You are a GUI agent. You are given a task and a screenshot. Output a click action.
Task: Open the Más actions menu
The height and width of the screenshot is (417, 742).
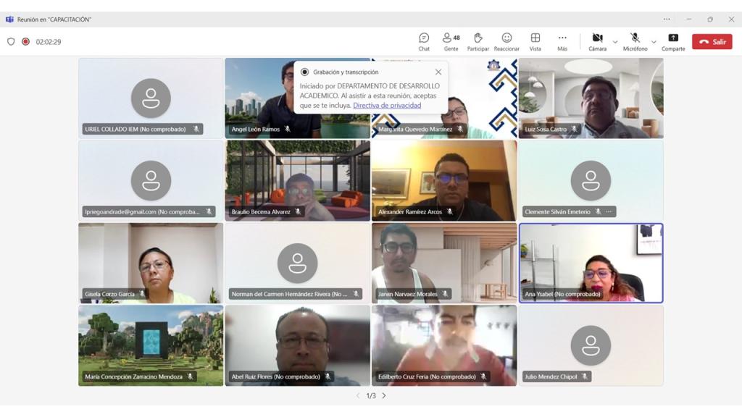[562, 41]
